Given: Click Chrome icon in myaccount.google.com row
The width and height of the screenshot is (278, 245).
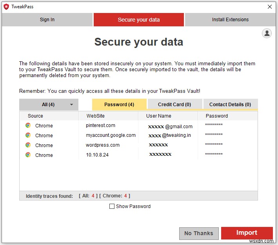Looking at the screenshot, I should point(28,135).
